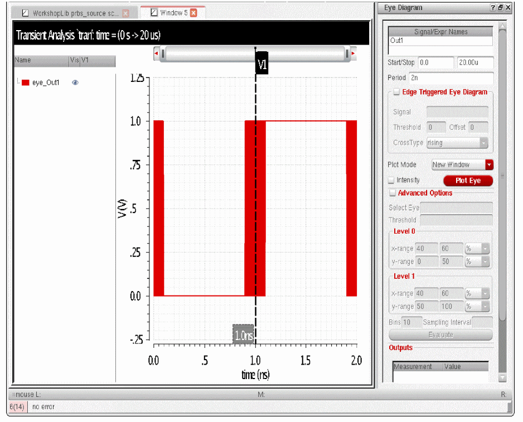Close the WorkshopLib prbs_source tab

click(x=125, y=13)
